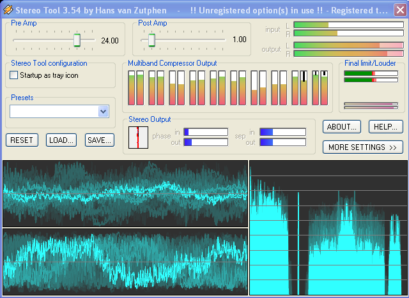Click the top Final limit/Louder meter

click(x=371, y=73)
